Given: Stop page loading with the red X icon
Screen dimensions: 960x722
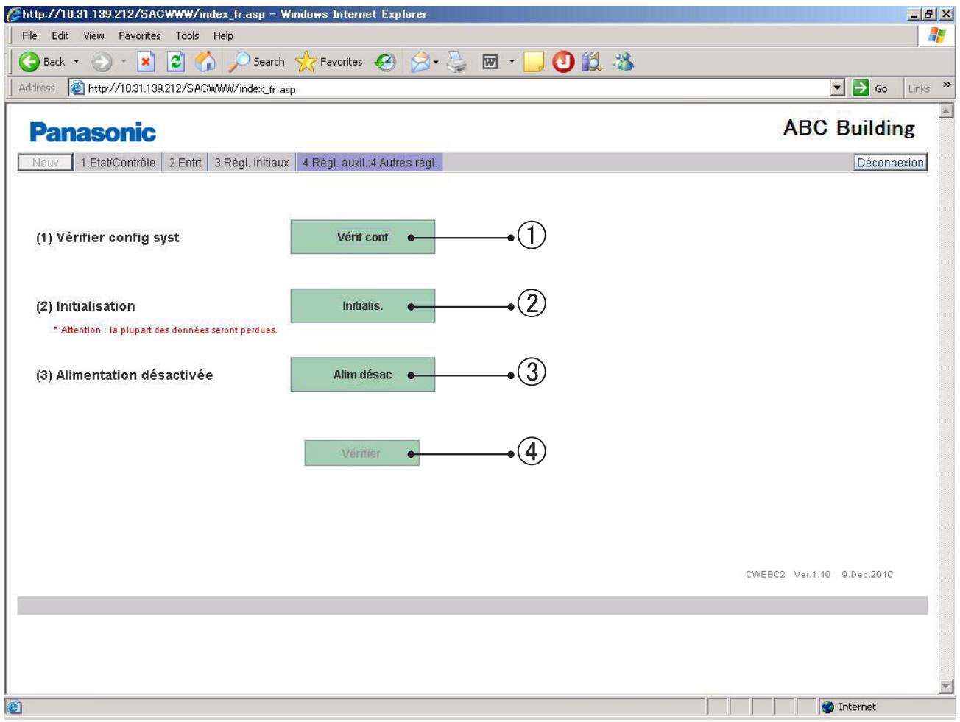Looking at the screenshot, I should pos(146,62).
